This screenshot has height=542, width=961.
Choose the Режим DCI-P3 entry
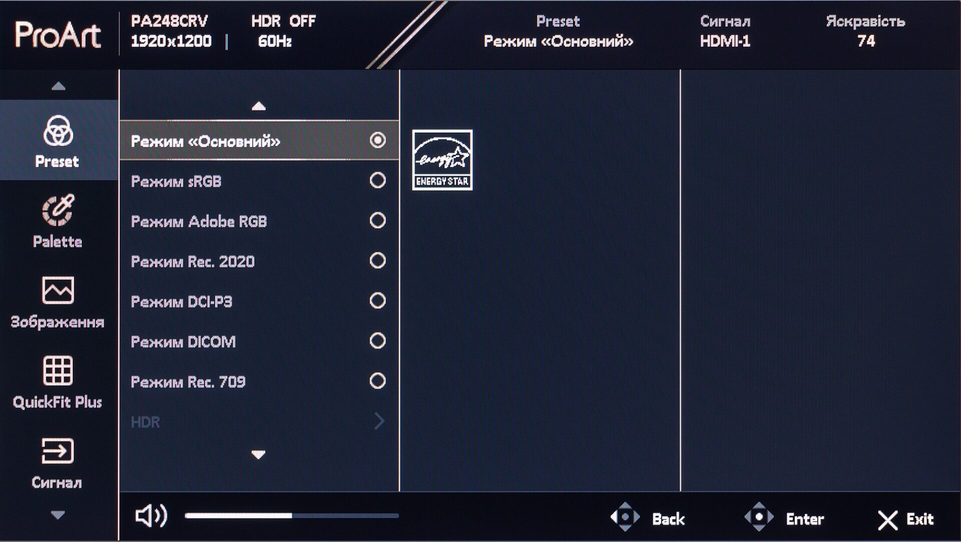click(259, 301)
